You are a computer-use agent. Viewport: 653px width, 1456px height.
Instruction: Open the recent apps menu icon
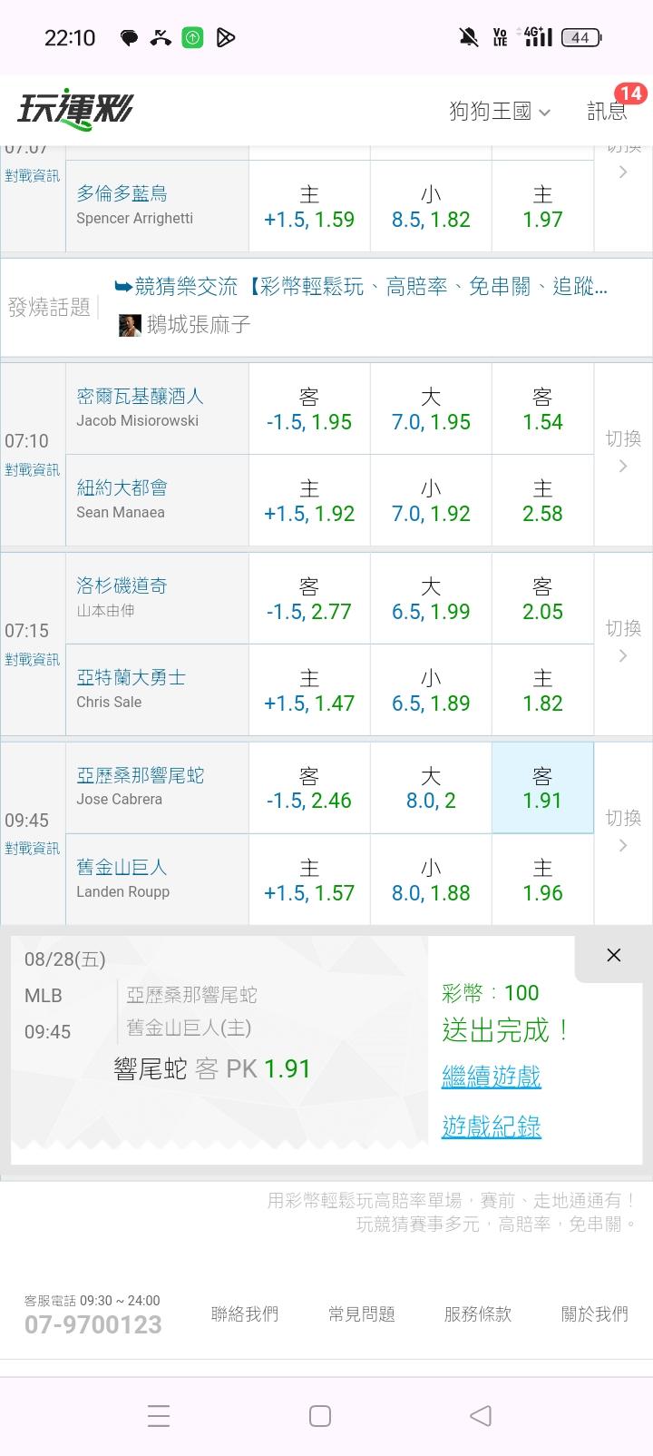pyautogui.click(x=159, y=1415)
